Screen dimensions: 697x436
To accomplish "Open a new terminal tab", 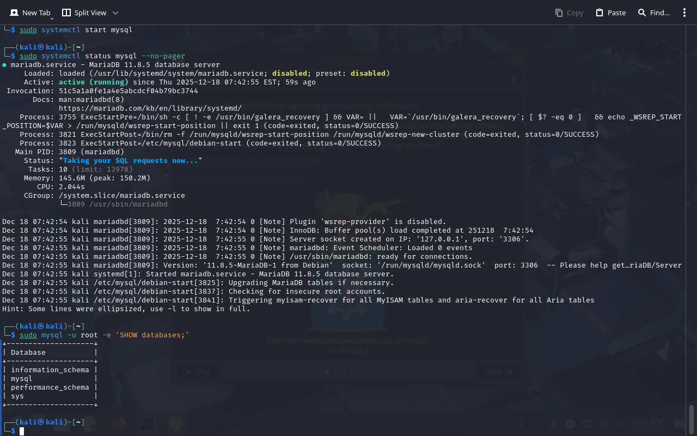I will coord(30,13).
